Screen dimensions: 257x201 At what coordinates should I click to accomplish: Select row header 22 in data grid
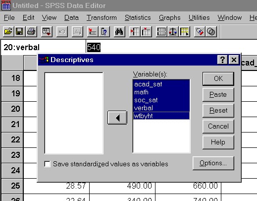(12, 139)
